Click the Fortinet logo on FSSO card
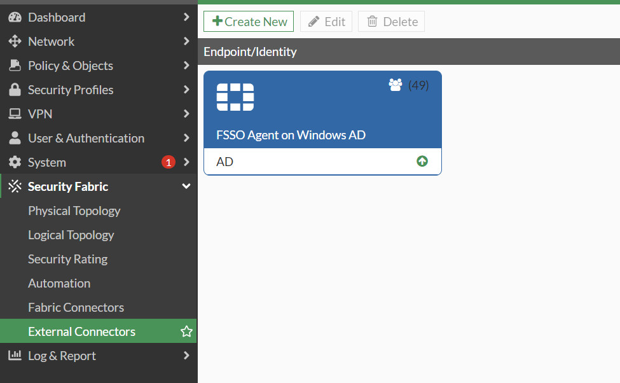This screenshot has height=383, width=620. 235,97
